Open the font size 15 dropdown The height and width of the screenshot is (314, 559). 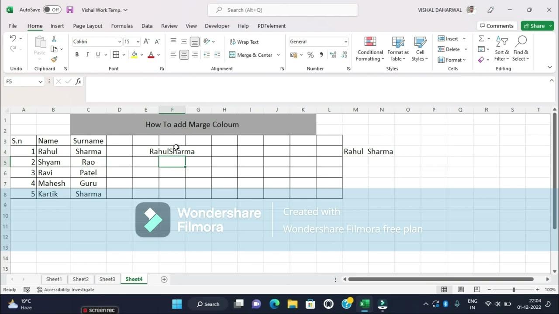pyautogui.click(x=138, y=41)
